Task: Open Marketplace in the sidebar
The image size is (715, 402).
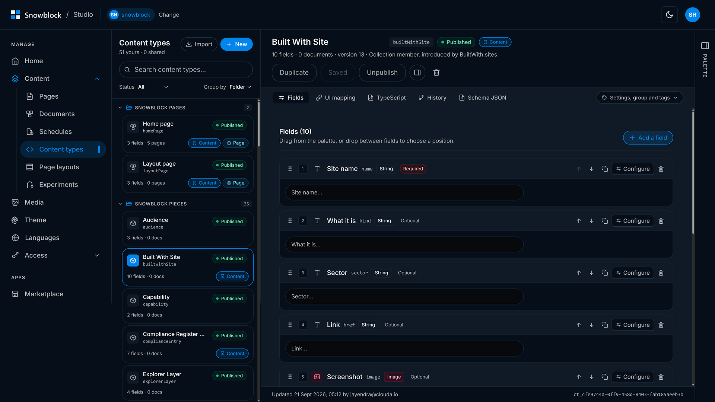Action: tap(44, 294)
